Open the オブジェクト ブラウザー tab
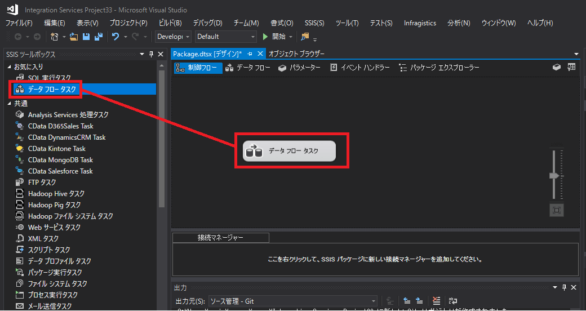Viewport: 586px width, 311px height. (x=296, y=54)
